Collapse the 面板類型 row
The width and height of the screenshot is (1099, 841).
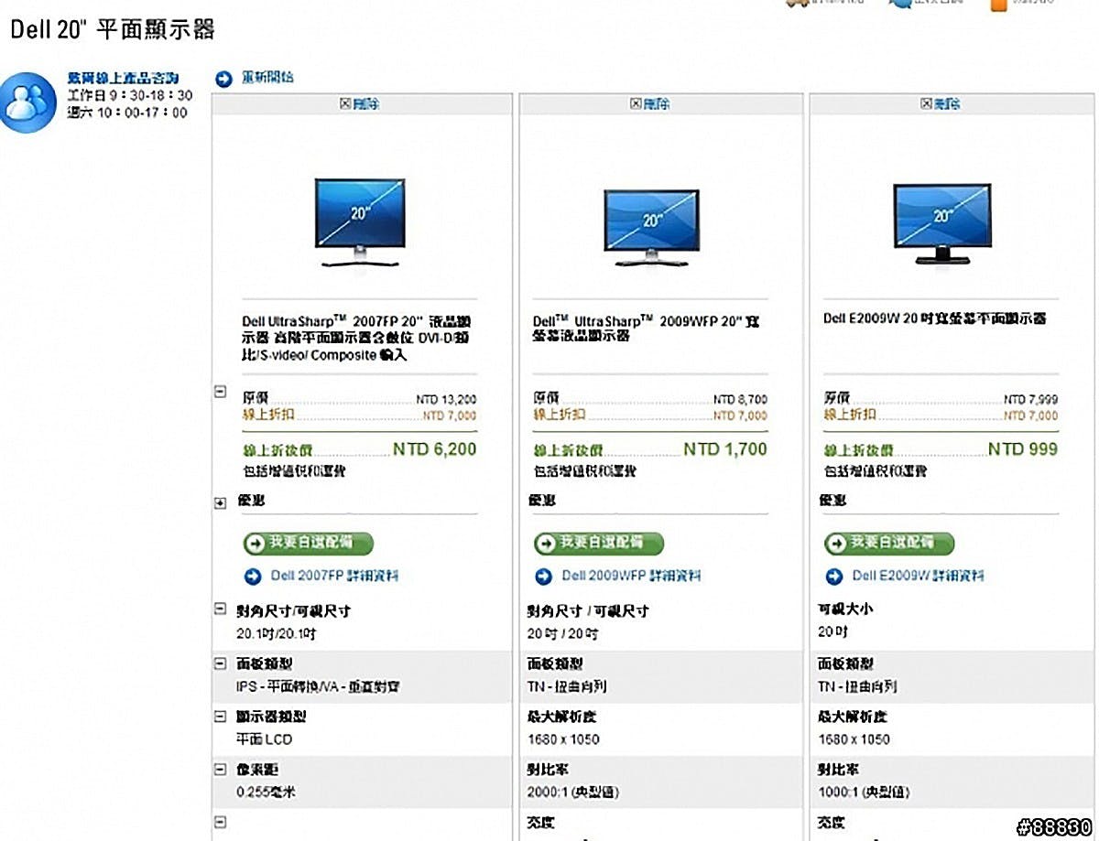[220, 663]
